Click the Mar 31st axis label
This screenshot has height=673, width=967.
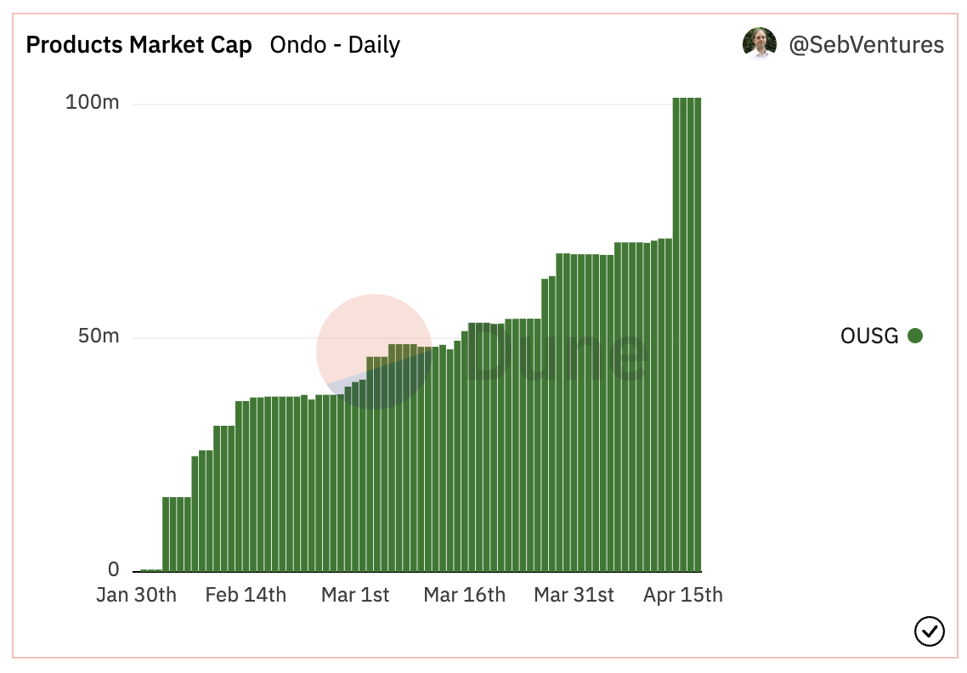point(574,595)
